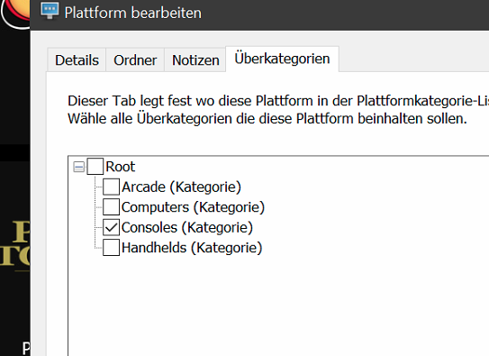Select the Root label in the tree
Viewport: 489px width, 356px height.
coord(121,167)
